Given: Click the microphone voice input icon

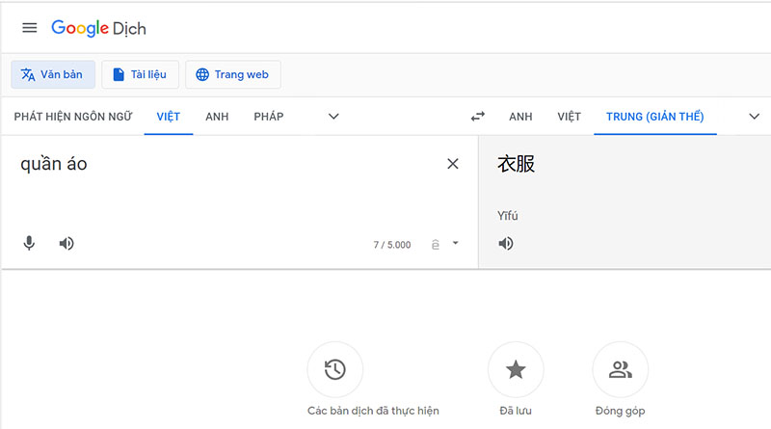Looking at the screenshot, I should pyautogui.click(x=29, y=244).
